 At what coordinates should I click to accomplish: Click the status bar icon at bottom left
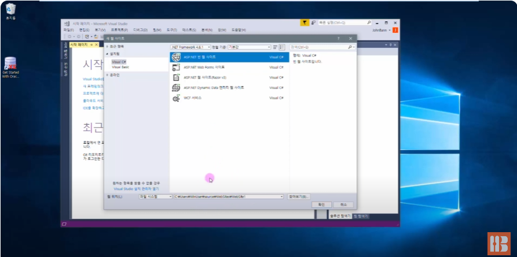64,224
